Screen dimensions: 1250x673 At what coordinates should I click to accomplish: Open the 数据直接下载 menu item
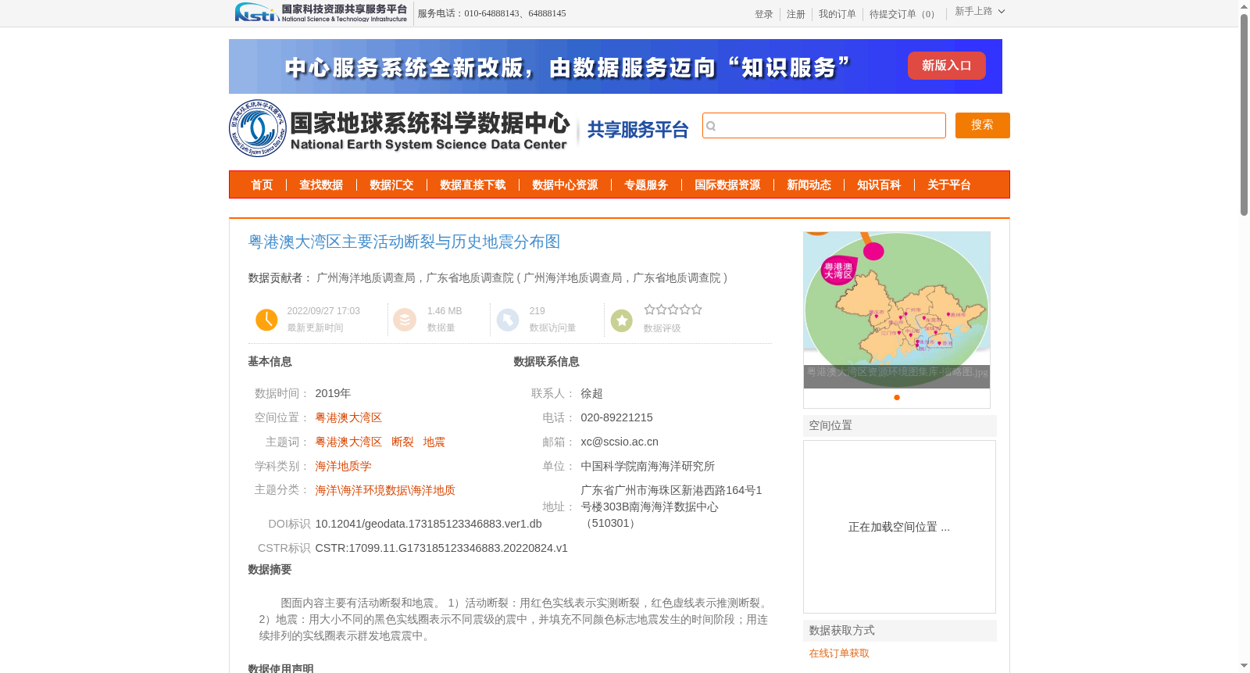coord(473,185)
